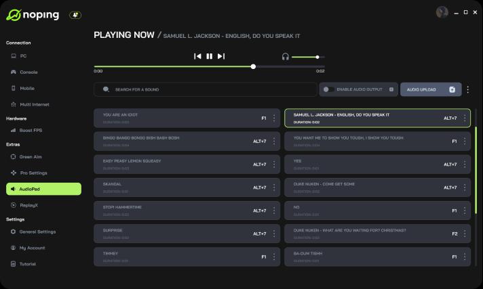Open options for You Are An Idiot sound

pyautogui.click(x=274, y=118)
